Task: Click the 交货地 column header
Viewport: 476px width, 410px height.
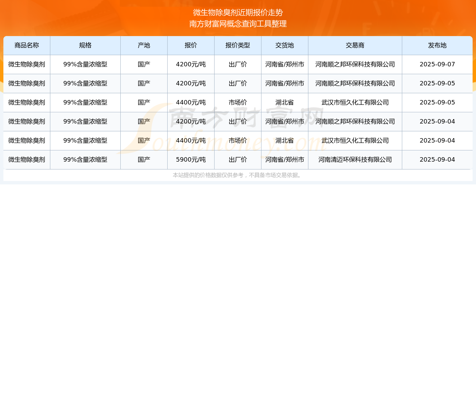Action: (x=285, y=45)
